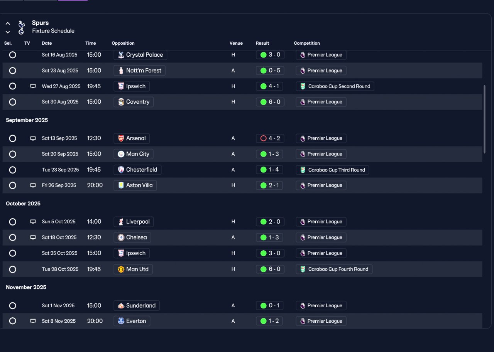
Task: Click red loss indicator on Arsenal result
Action: coord(264,138)
